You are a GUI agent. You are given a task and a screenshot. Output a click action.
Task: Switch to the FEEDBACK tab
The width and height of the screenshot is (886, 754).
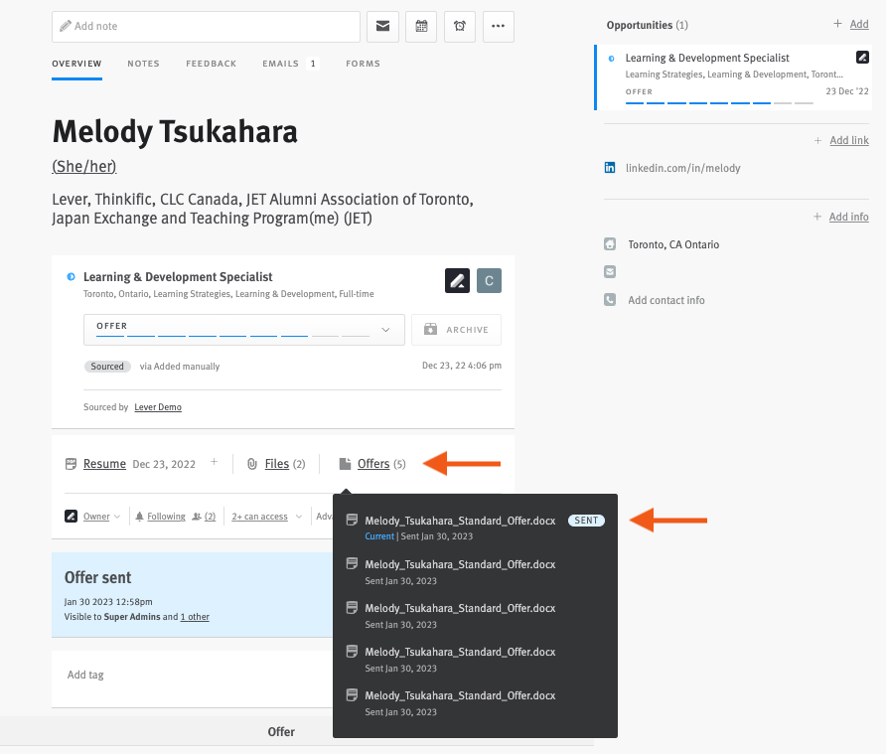[211, 63]
